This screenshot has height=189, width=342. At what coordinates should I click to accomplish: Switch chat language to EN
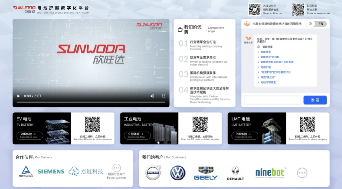321,24
